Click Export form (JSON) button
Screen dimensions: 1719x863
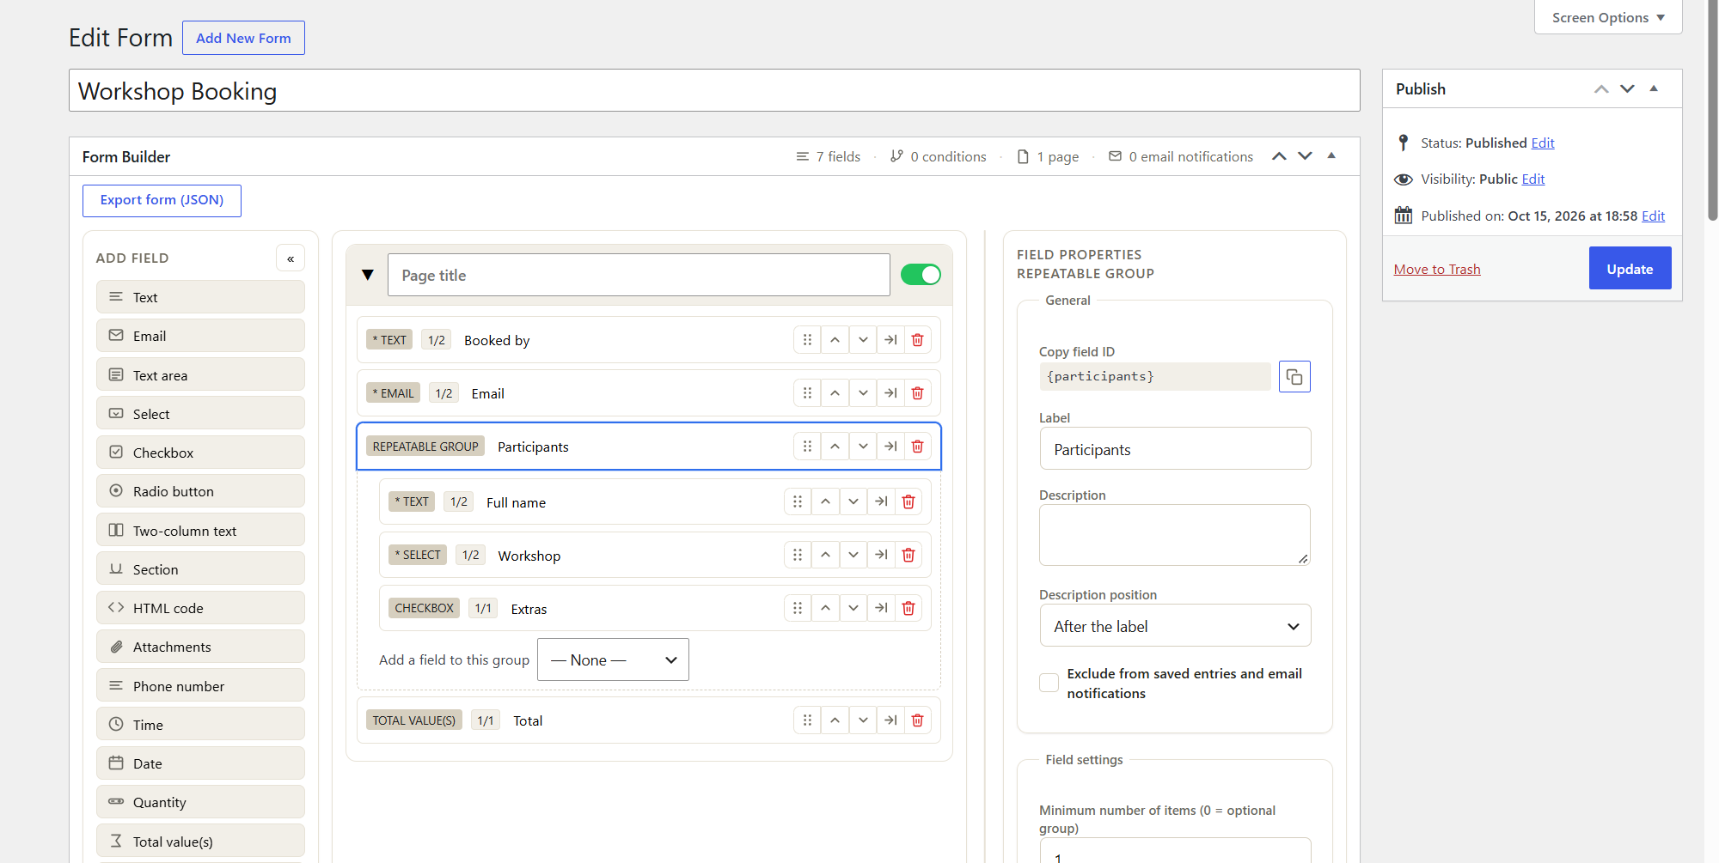coord(162,200)
